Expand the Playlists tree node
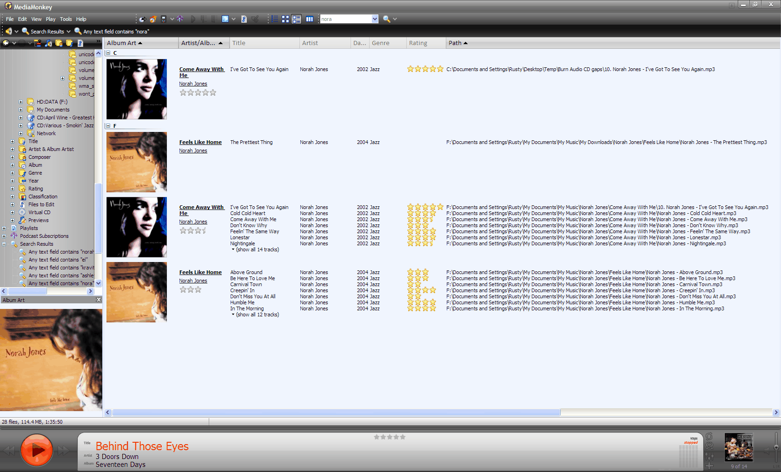781x472 pixels. (4, 228)
